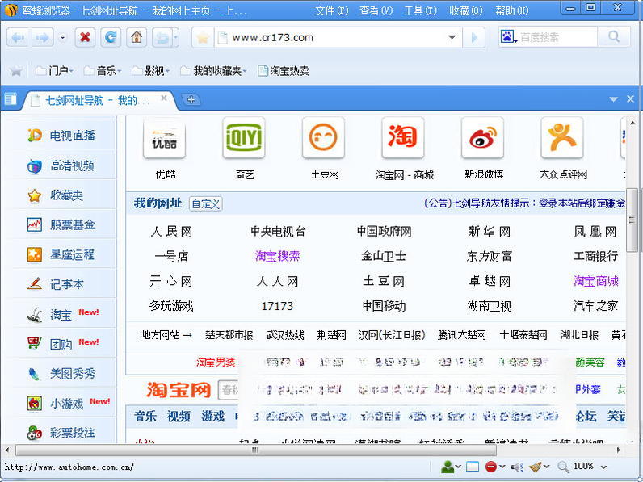Open the Sina Weibo icon
The height and width of the screenshot is (482, 643).
[x=483, y=138]
